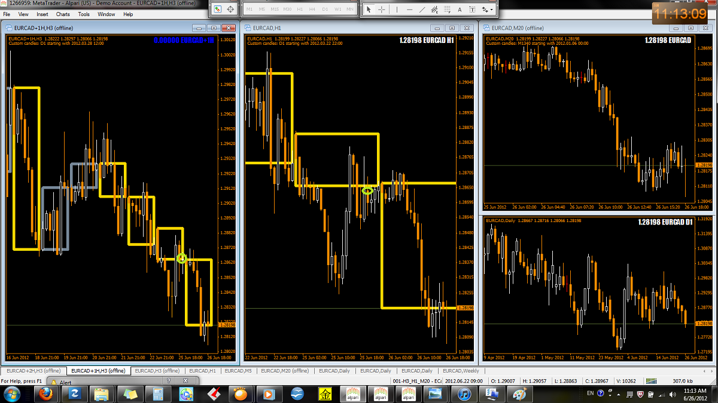The height and width of the screenshot is (403, 718).
Task: Switch timeframe to M30
Action: [287, 10]
